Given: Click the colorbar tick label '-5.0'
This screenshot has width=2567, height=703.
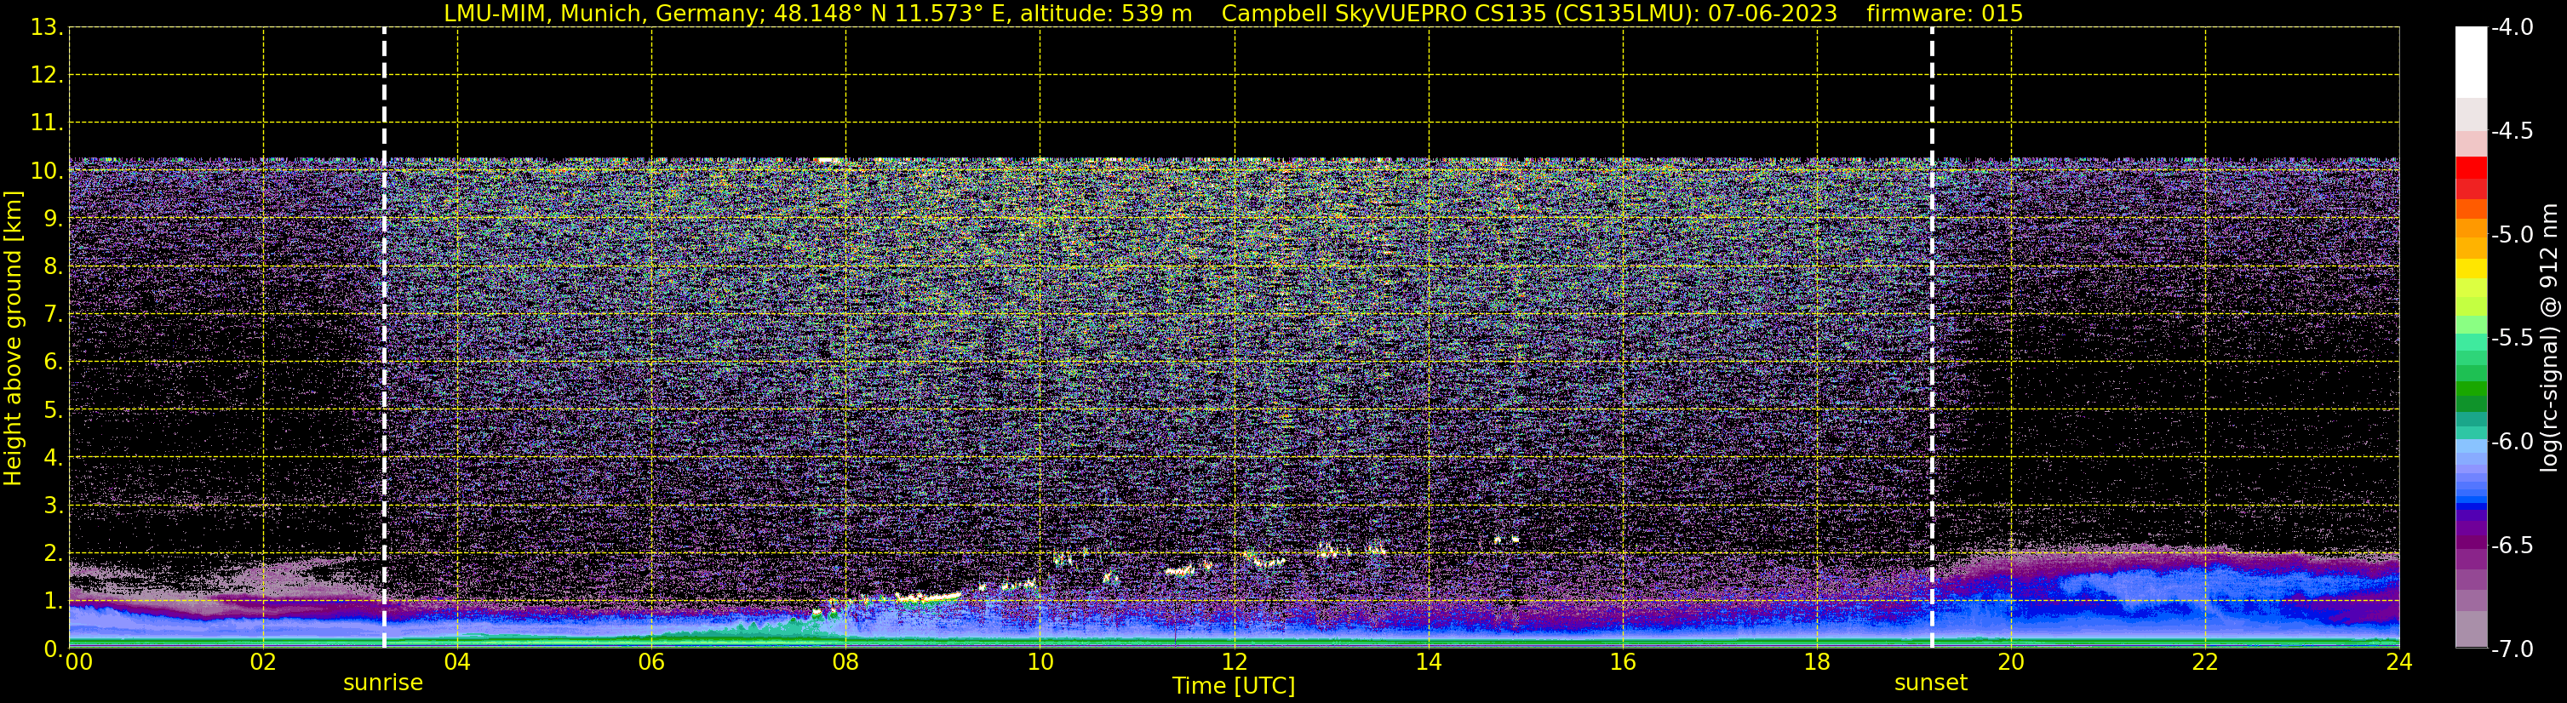Looking at the screenshot, I should [x=2513, y=235].
